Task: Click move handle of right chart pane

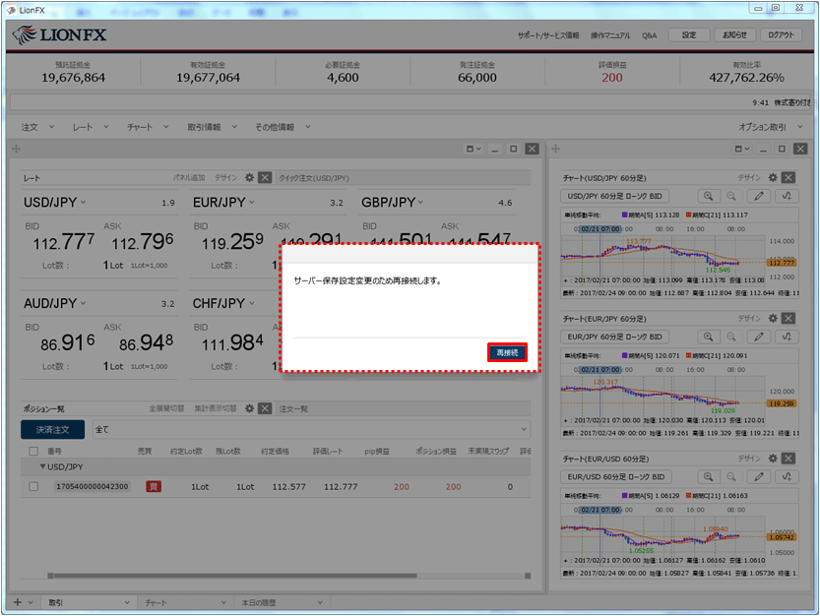Action: (555, 149)
